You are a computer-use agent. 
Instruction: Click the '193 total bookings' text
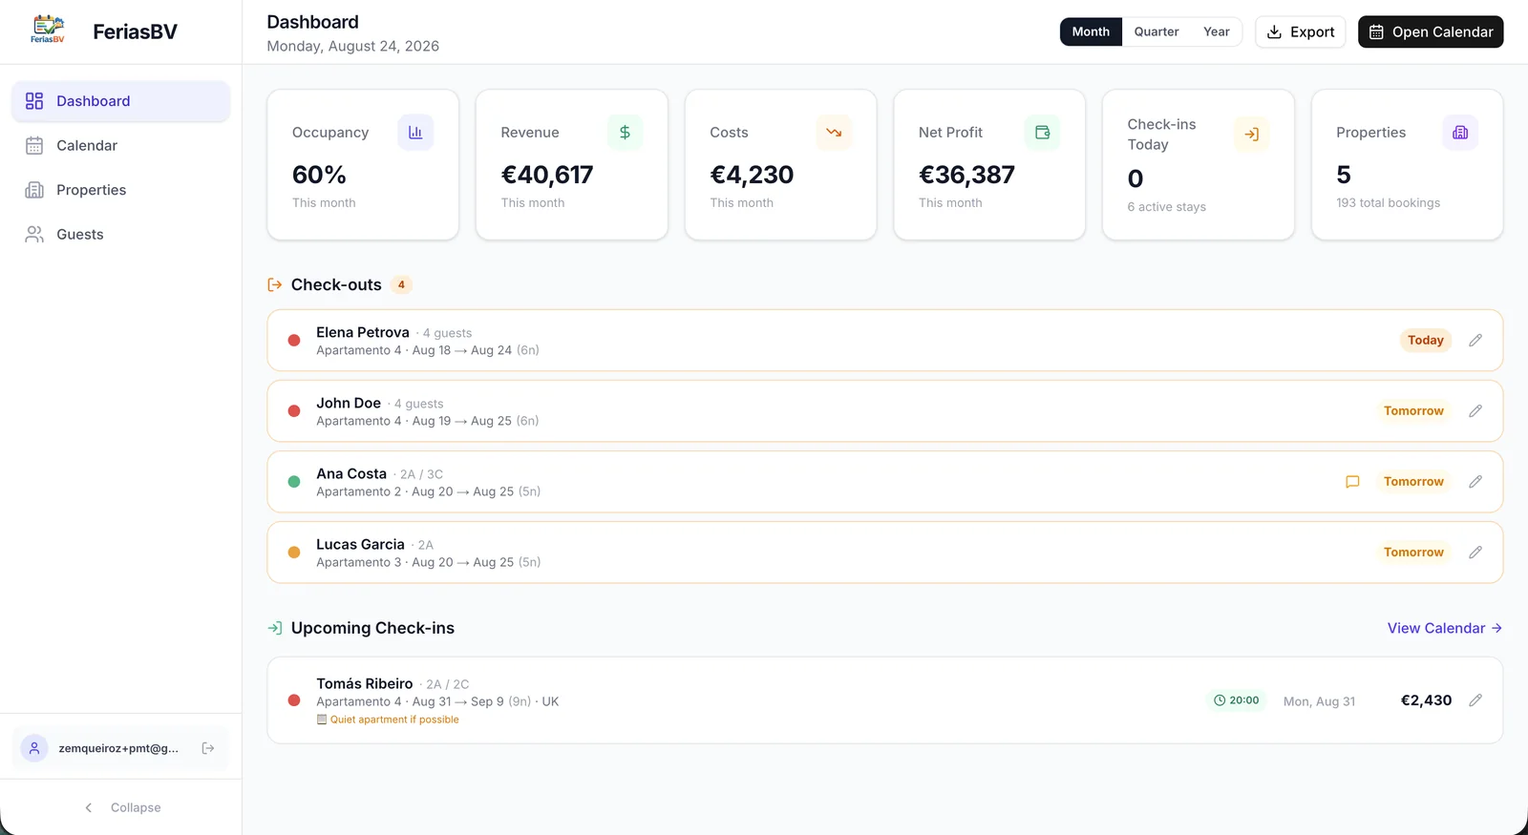(1389, 203)
